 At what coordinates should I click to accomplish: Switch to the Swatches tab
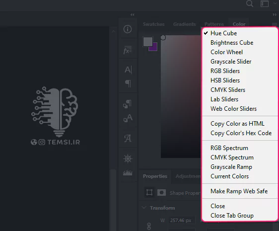click(x=154, y=24)
